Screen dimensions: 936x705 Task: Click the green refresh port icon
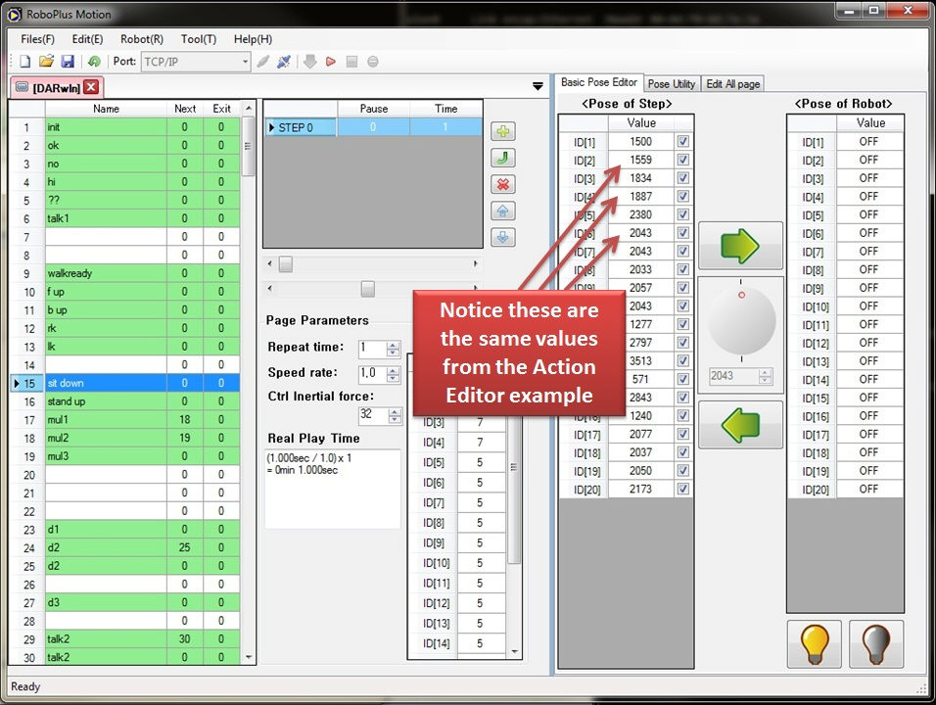point(94,62)
